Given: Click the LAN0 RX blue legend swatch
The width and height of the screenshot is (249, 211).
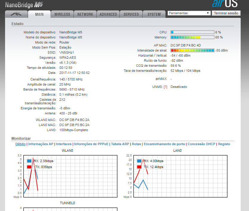Looking at the screenshot, I should (x=139, y=161).
